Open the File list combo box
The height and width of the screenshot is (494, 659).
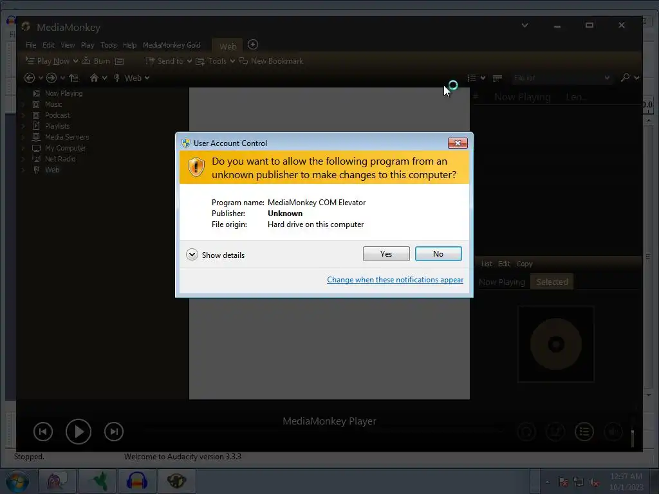(561, 78)
